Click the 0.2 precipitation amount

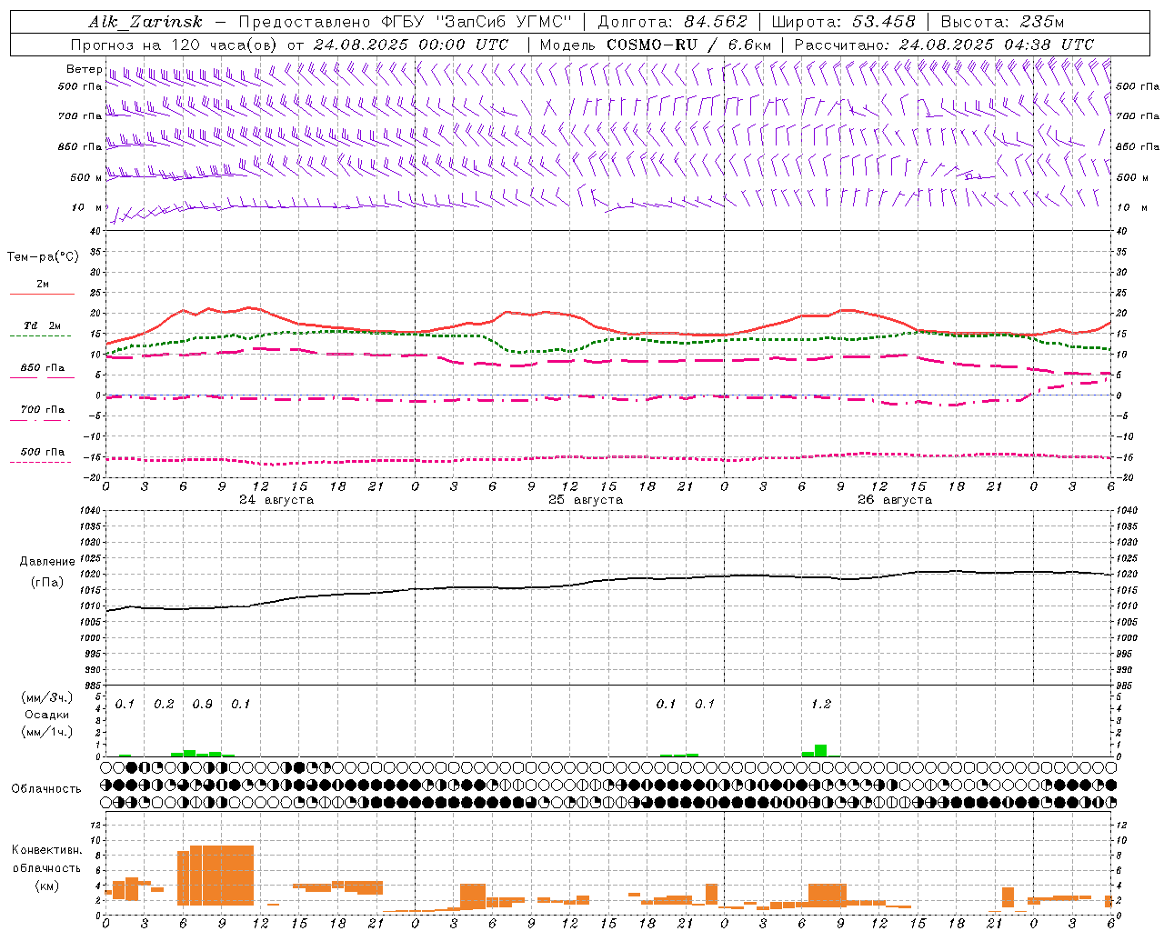(x=164, y=705)
